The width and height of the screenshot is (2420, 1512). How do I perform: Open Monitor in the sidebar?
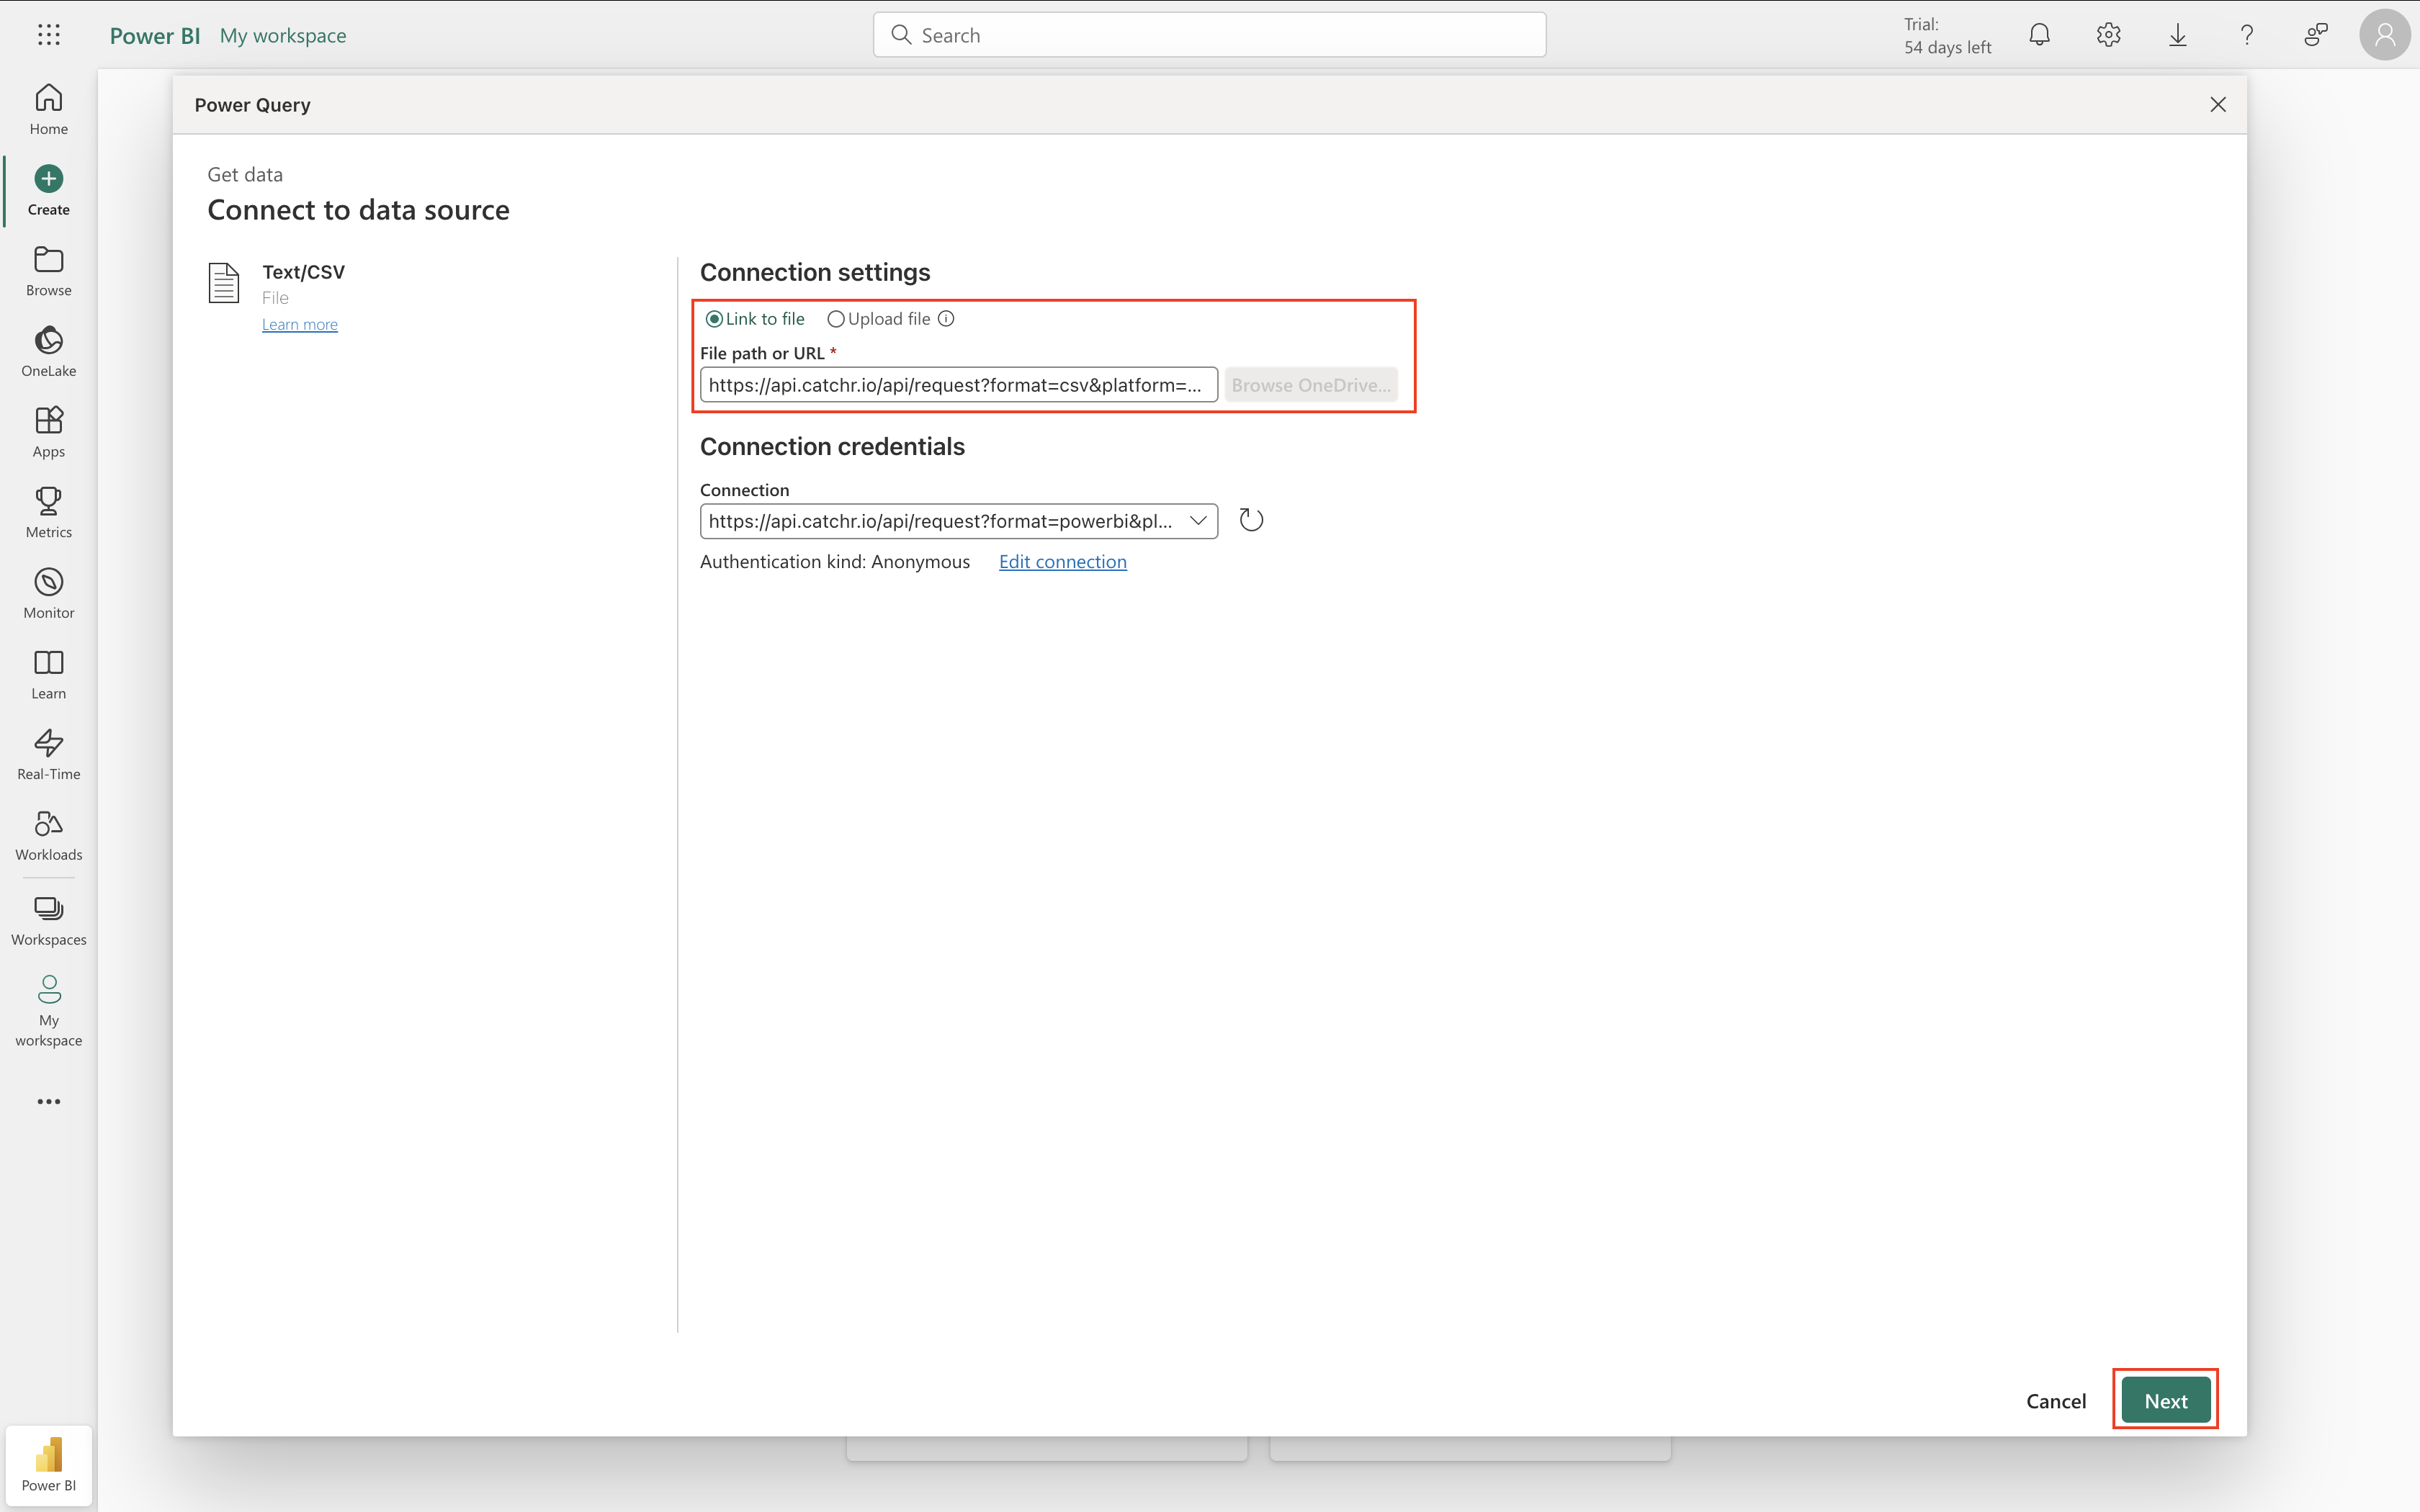point(48,593)
